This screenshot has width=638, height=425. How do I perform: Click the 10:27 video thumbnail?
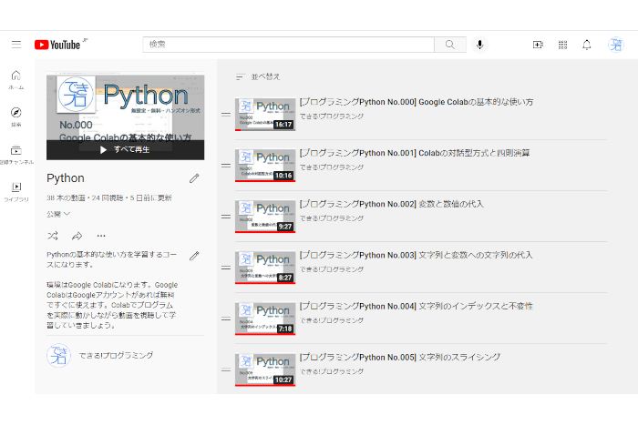point(265,369)
